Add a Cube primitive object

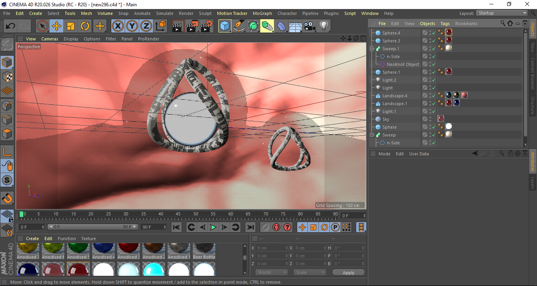[x=224, y=26]
